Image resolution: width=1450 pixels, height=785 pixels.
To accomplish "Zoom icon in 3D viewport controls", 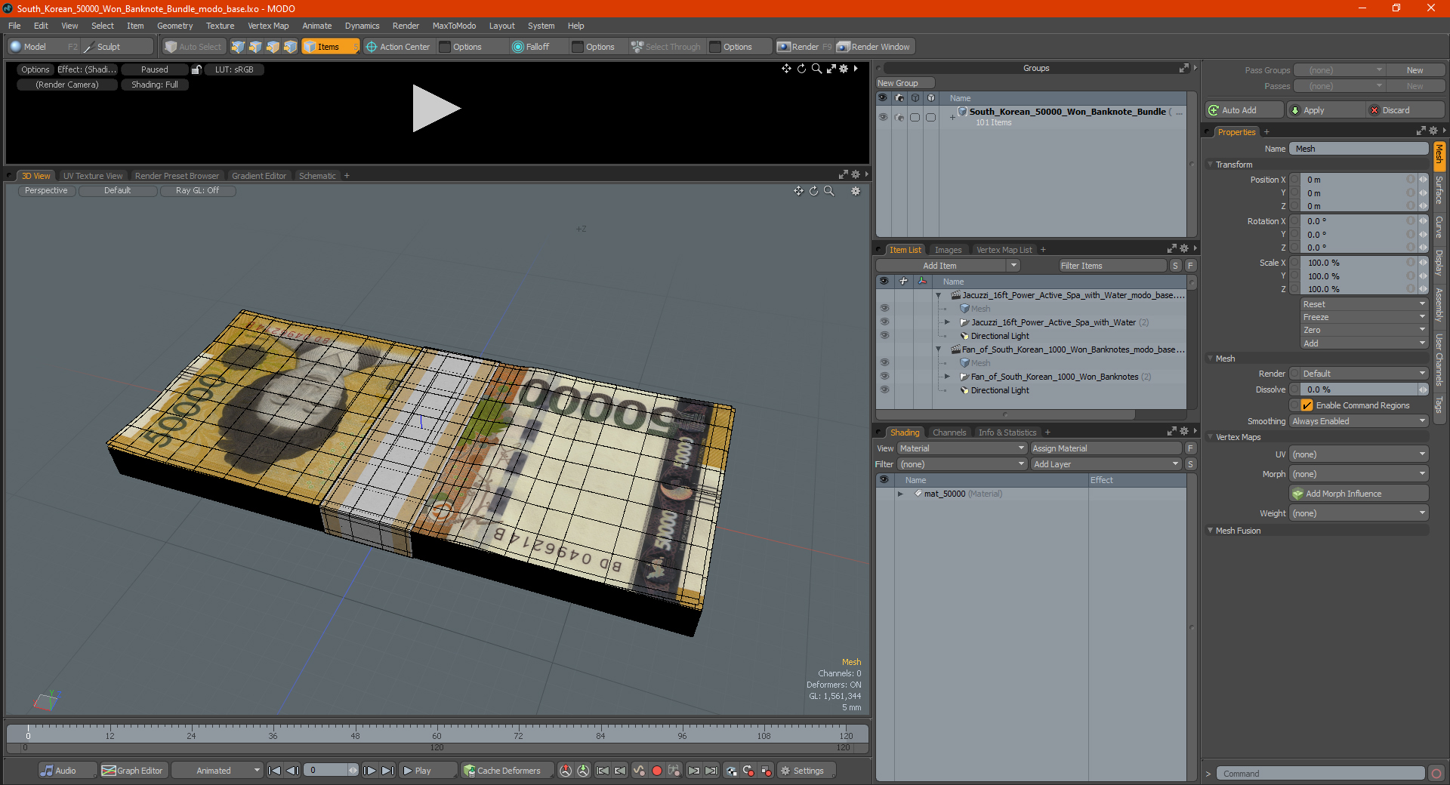I will coord(829,191).
